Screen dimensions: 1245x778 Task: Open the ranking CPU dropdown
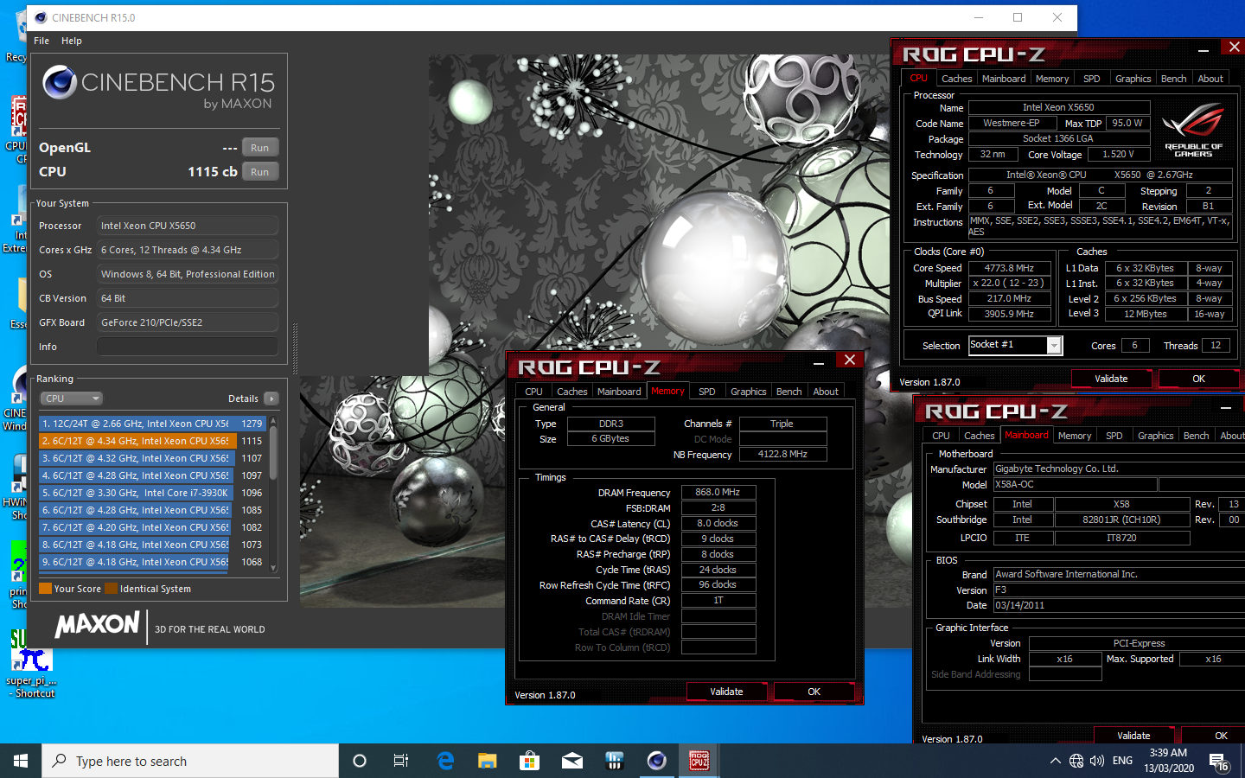pyautogui.click(x=72, y=399)
